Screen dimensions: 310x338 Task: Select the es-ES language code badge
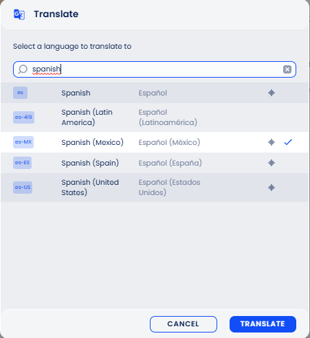pyautogui.click(x=22, y=163)
